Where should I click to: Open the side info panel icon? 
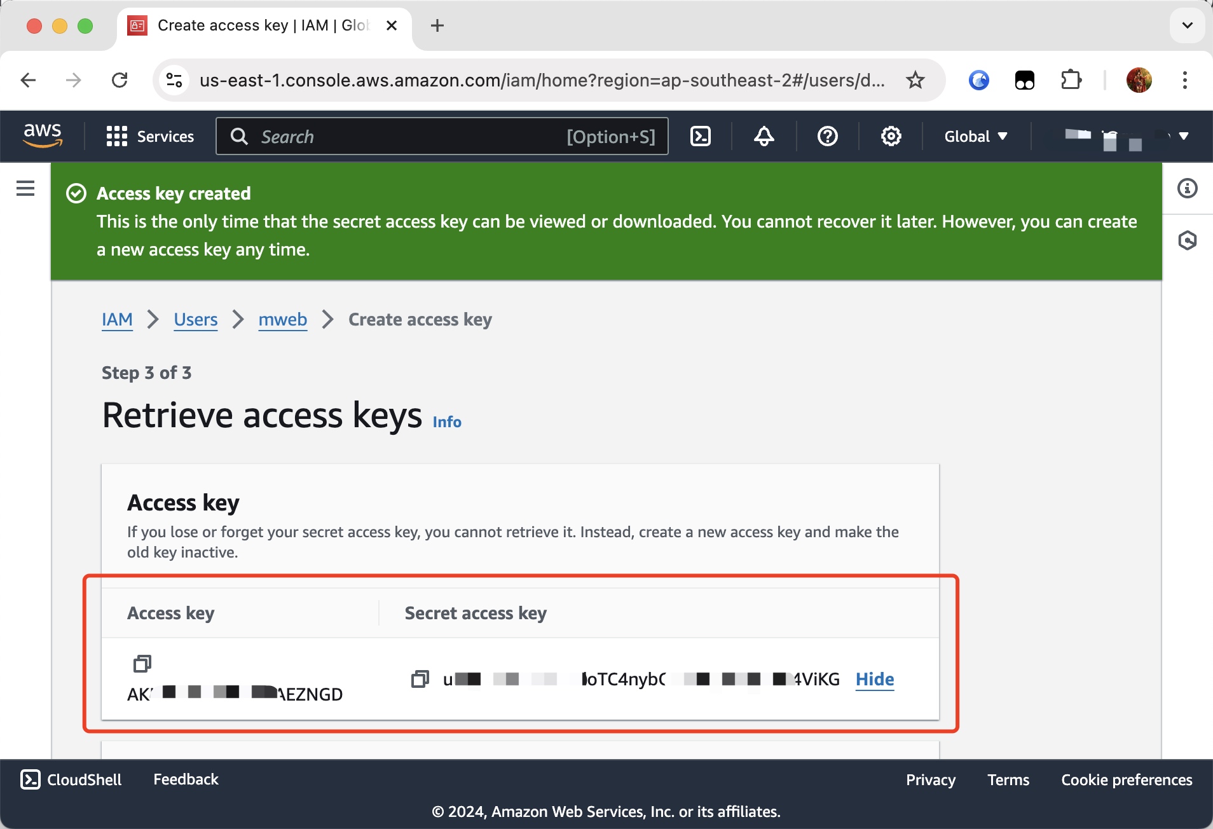point(1187,188)
